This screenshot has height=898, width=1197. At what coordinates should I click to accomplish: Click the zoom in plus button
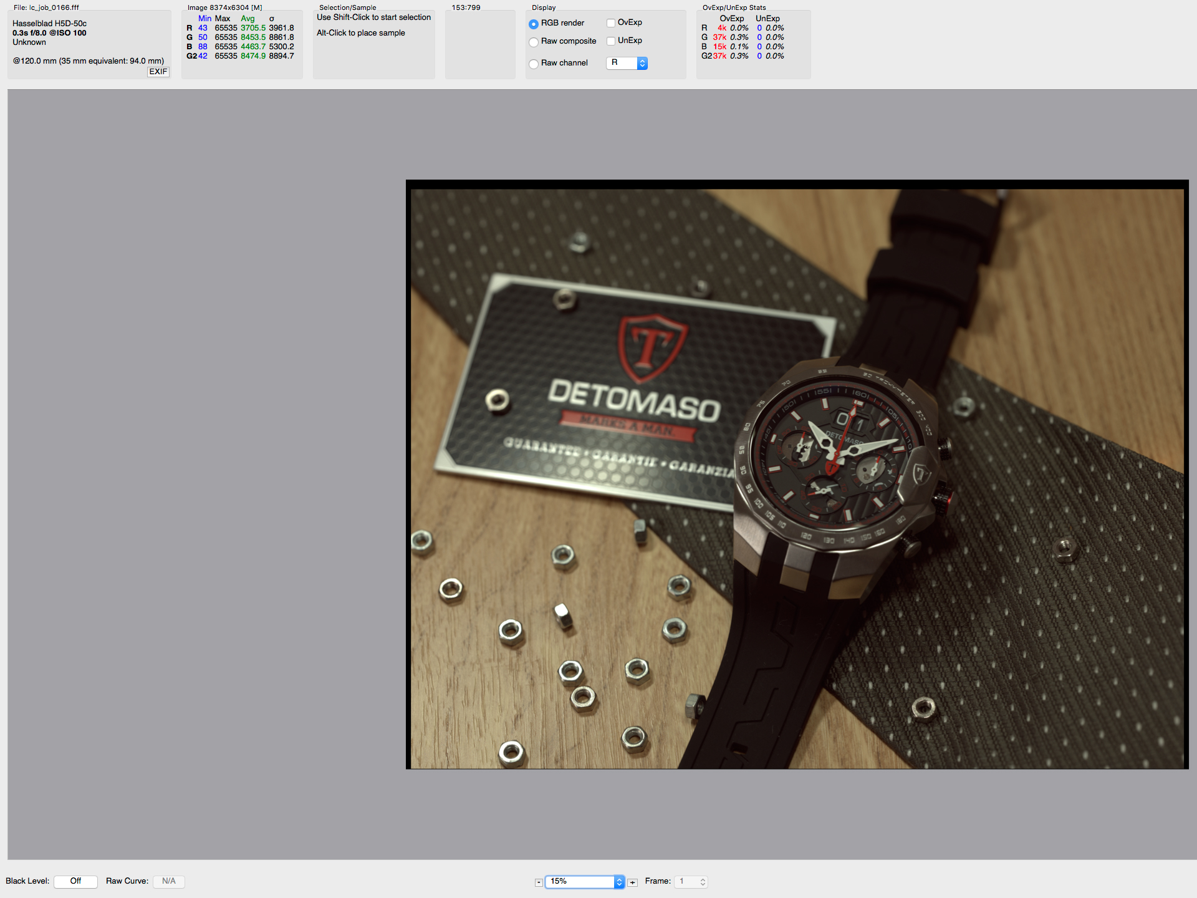633,882
